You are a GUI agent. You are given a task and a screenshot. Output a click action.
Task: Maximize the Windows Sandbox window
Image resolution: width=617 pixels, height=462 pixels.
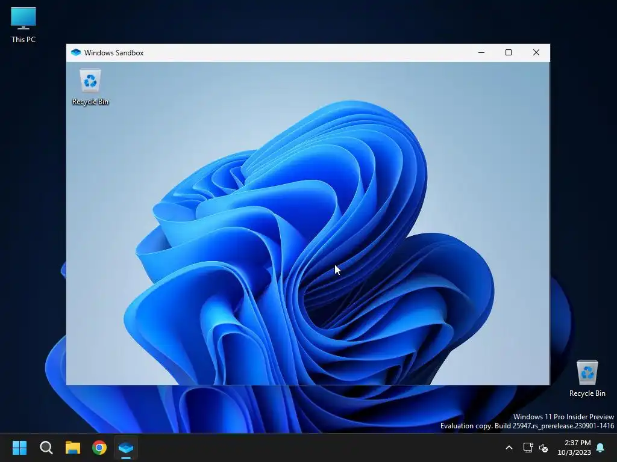click(509, 53)
